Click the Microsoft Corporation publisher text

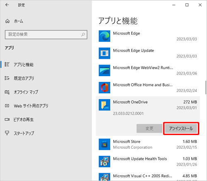point(132,147)
